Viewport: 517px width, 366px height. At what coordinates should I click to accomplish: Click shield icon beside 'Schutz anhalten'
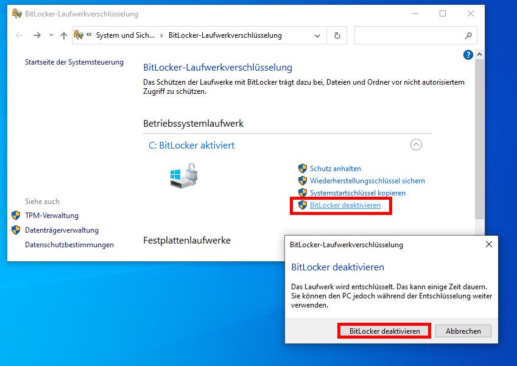(303, 169)
